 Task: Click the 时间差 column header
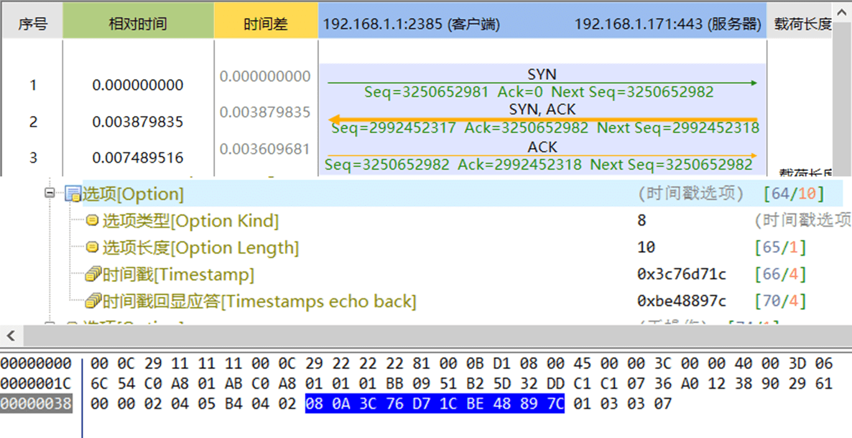coord(266,24)
